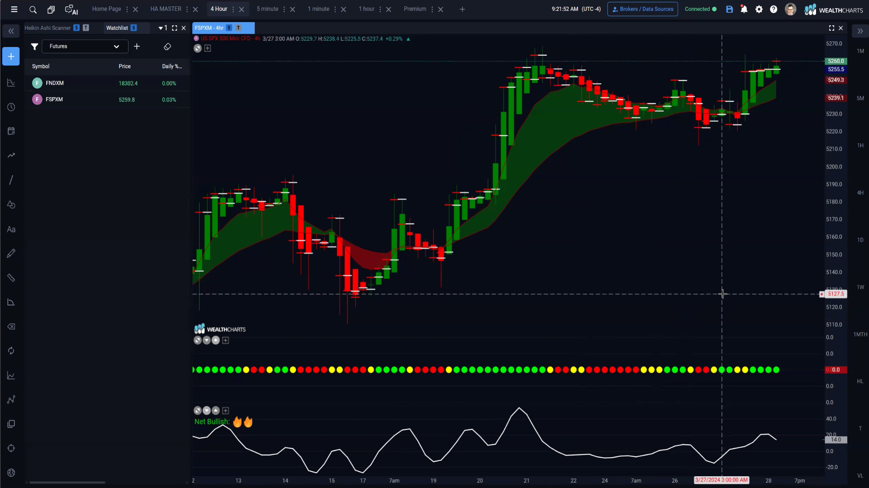Open the watchlist panel group dropdown arrow
This screenshot has width=869, height=488.
coord(161,28)
